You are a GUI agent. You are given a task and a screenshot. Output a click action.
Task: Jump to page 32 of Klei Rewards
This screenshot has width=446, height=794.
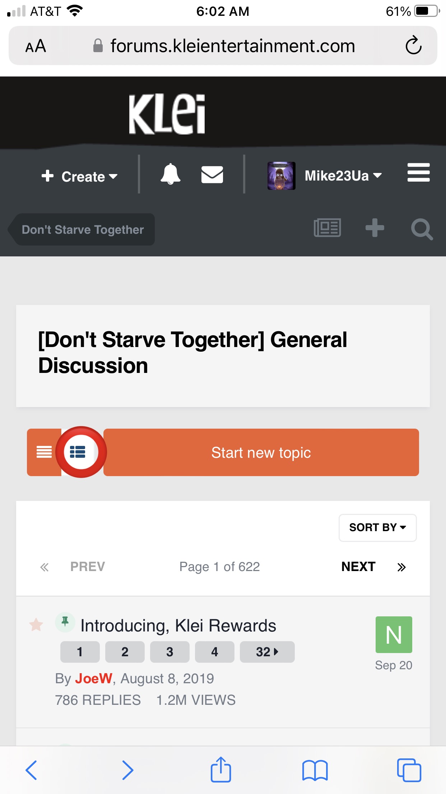[267, 652]
